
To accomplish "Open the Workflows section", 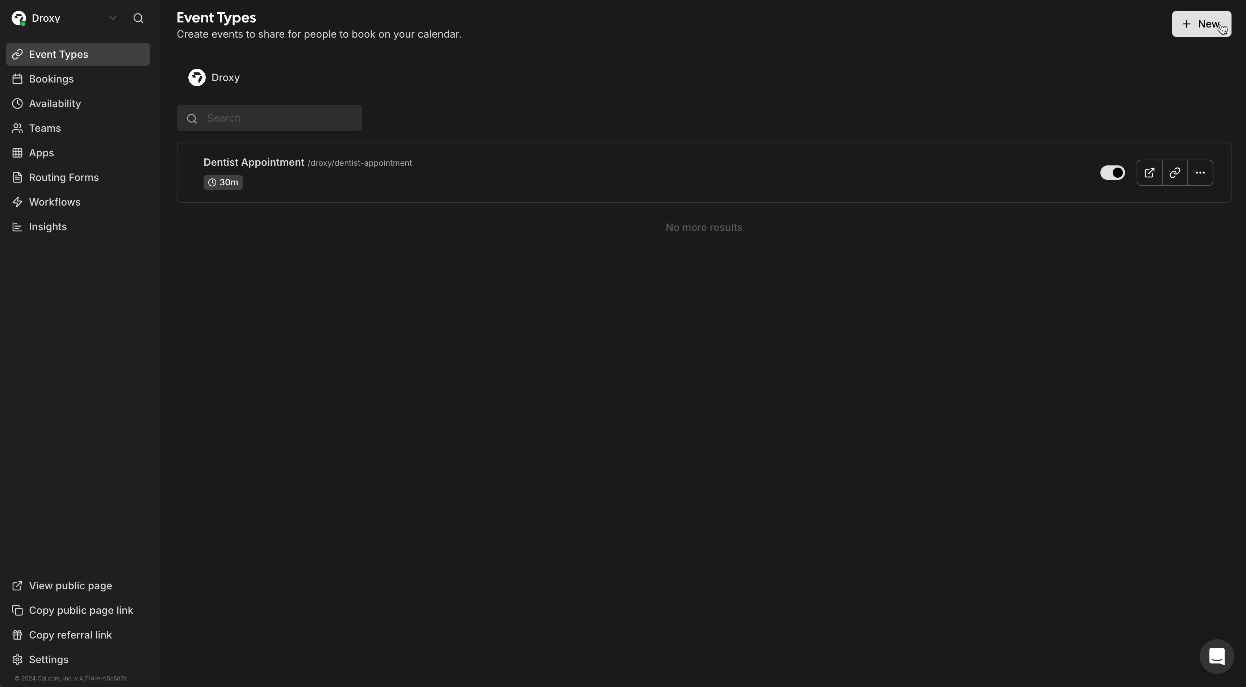I will (55, 202).
